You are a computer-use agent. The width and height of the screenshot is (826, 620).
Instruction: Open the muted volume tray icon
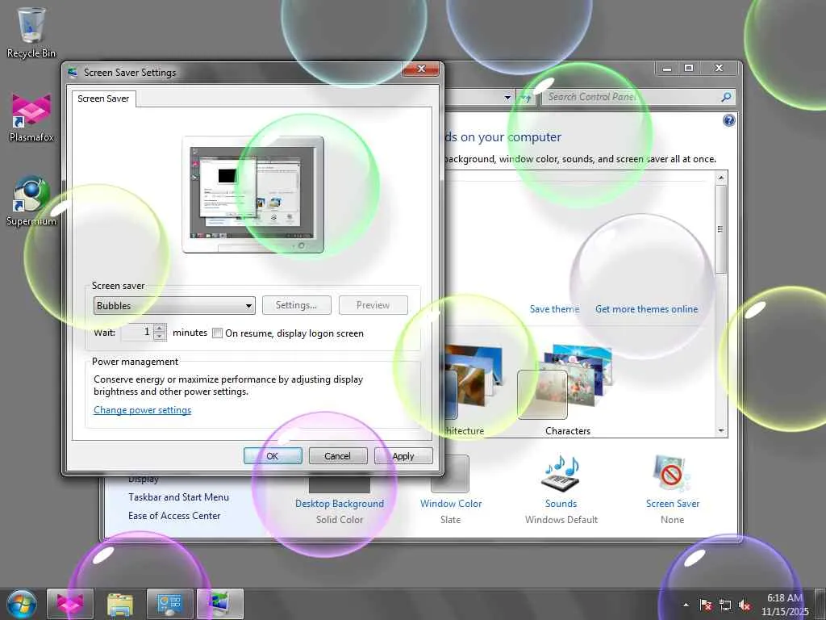tap(745, 605)
